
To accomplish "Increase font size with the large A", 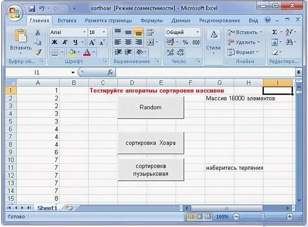I will 92,42.
